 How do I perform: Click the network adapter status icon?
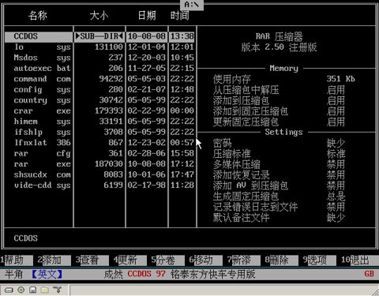57,290
